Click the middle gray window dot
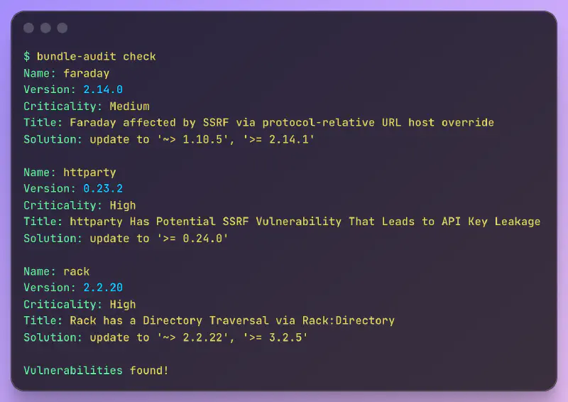Viewport: 568px width, 402px height. pyautogui.click(x=45, y=28)
